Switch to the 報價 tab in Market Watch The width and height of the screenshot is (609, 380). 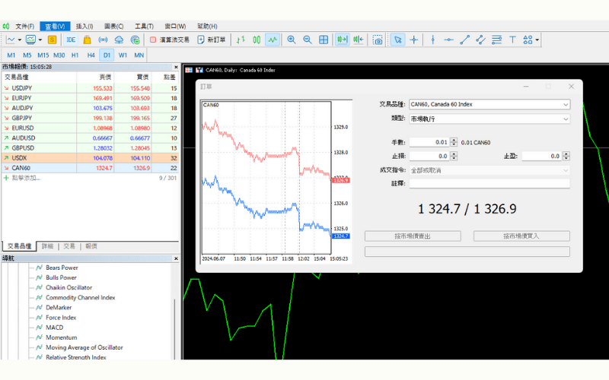(91, 246)
